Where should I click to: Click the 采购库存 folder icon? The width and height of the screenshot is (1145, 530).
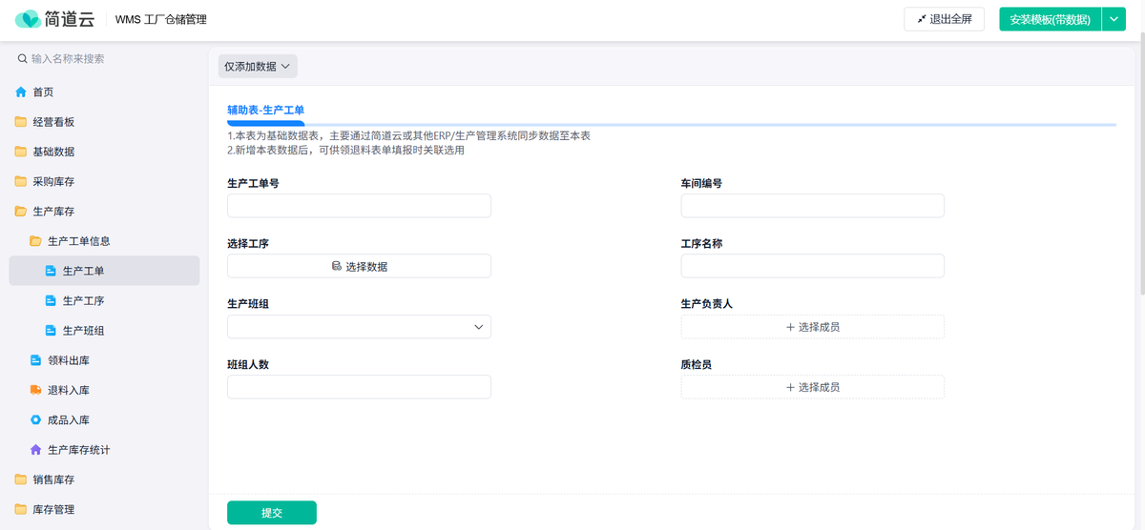pos(21,181)
